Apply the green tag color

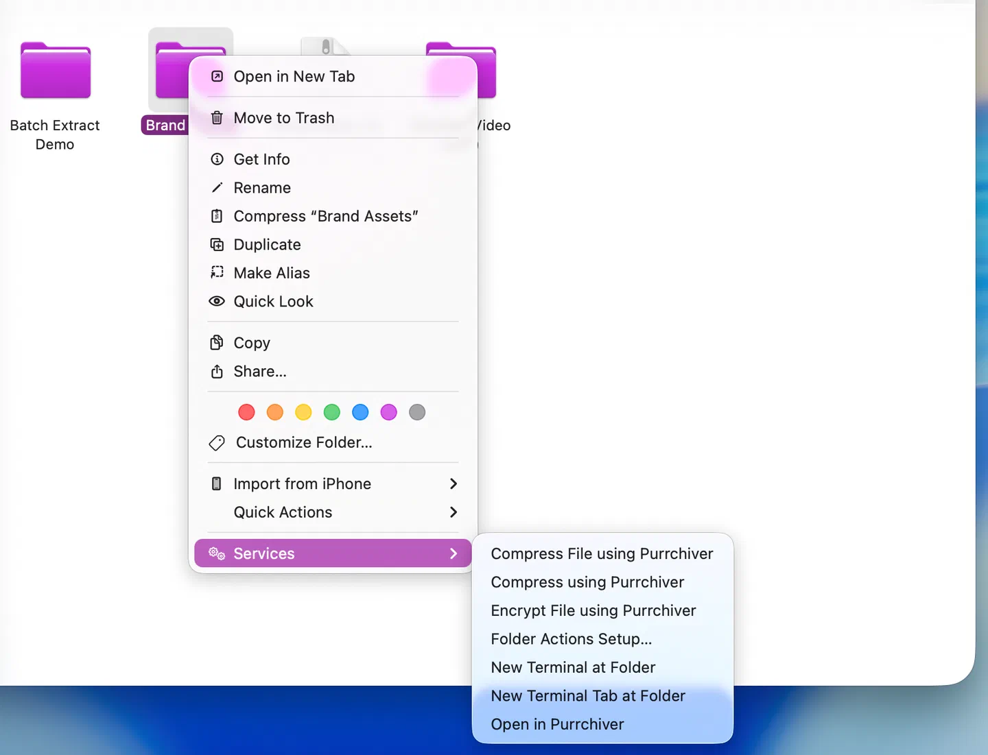click(x=332, y=412)
